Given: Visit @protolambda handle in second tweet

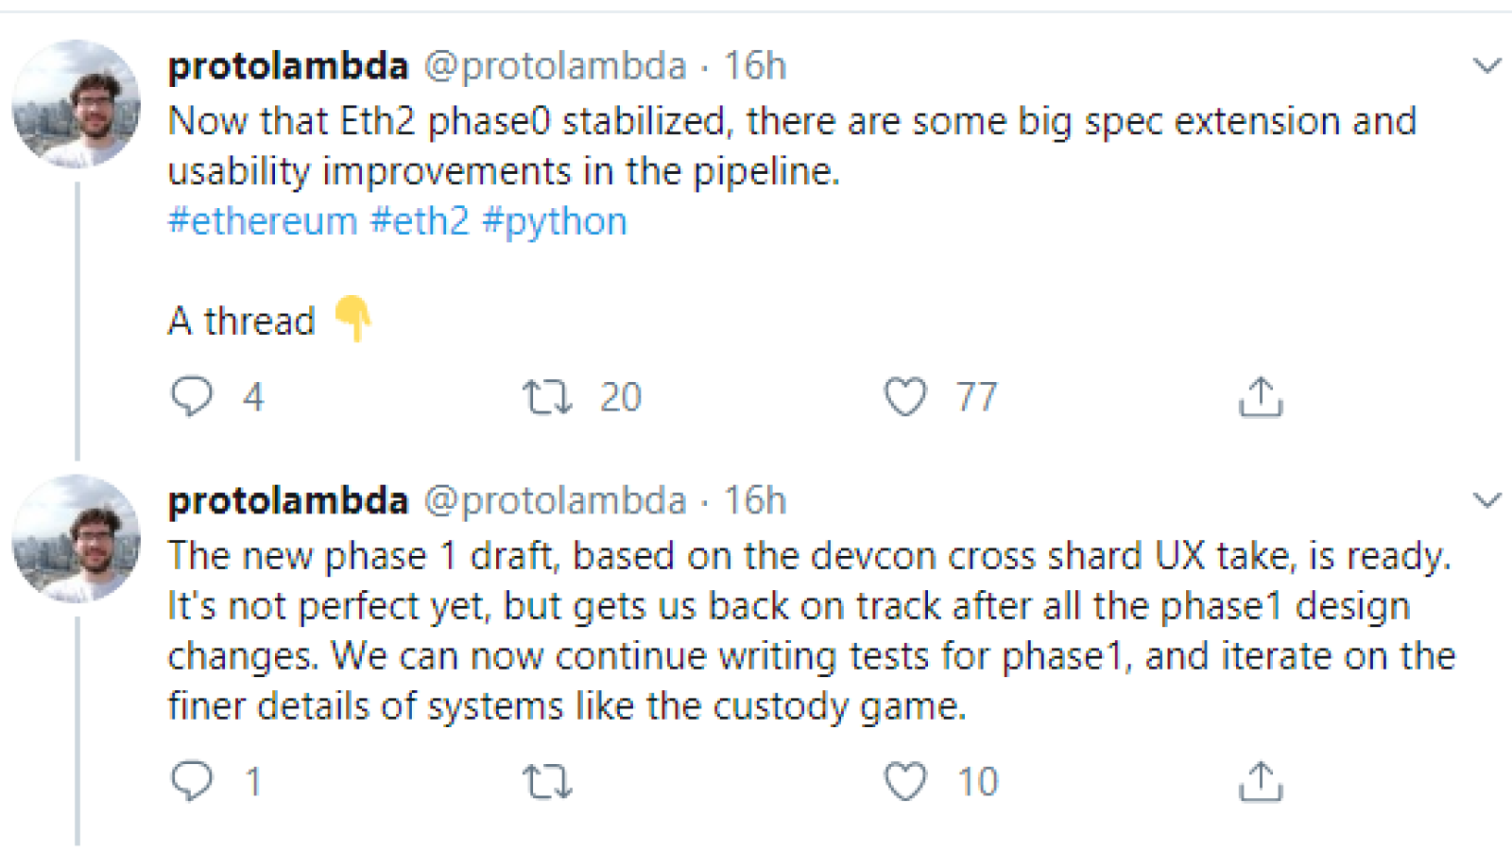Looking at the screenshot, I should tap(555, 500).
